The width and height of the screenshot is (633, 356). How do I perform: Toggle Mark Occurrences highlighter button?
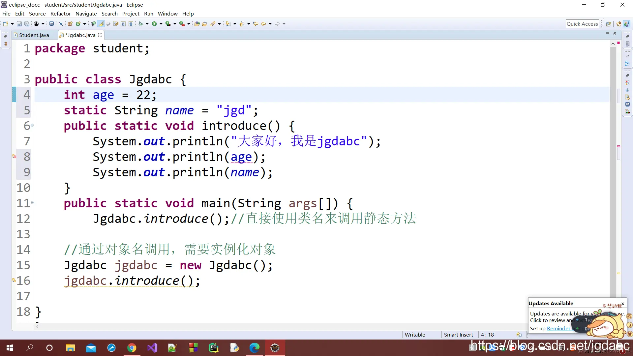(101, 24)
